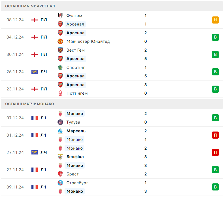Click the Marseille club crest icon
Viewport: 224px width, 197px height.
[60, 131]
